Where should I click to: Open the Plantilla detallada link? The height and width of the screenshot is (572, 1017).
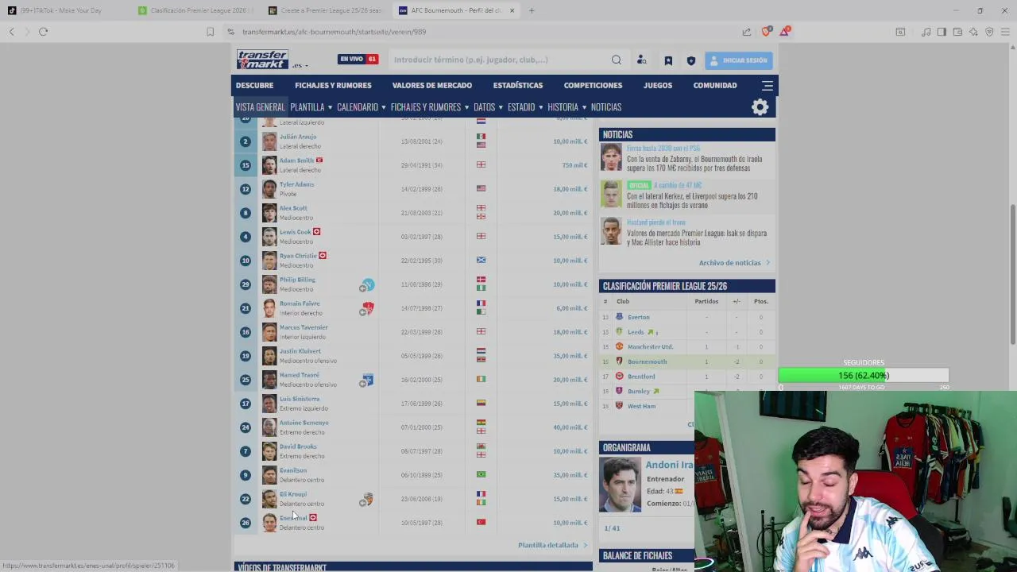pos(552,545)
